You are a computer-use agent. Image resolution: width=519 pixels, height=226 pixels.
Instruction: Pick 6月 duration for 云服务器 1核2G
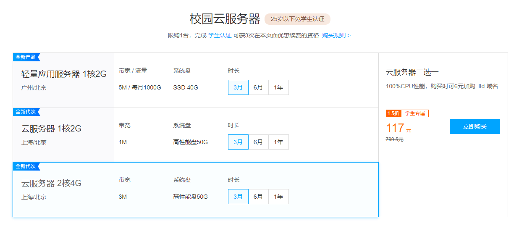[258, 142]
